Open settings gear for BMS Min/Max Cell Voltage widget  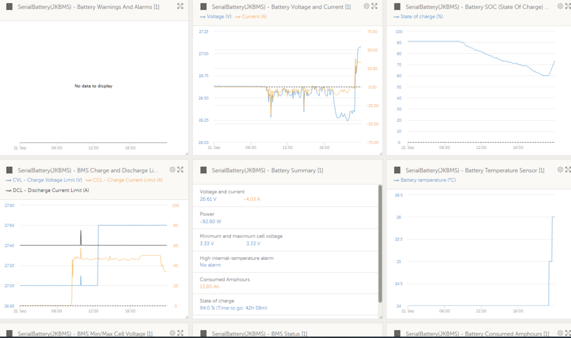172,333
